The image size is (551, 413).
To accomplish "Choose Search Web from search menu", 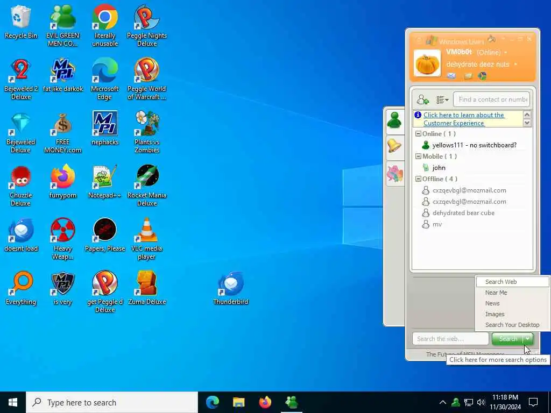I will (512, 282).
